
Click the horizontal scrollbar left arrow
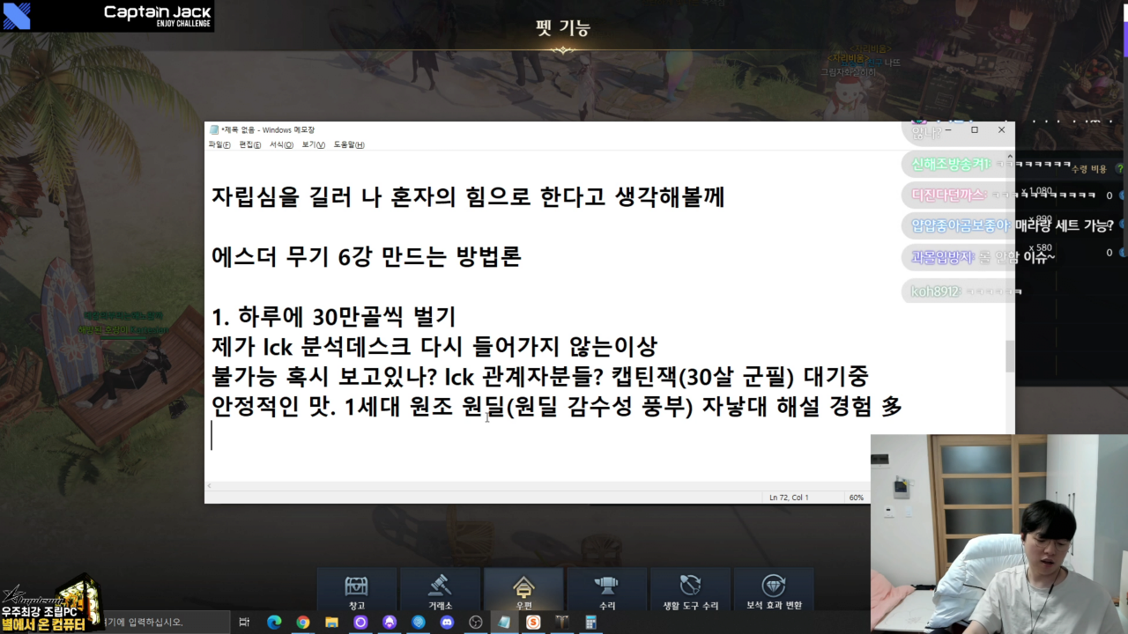[x=209, y=485]
